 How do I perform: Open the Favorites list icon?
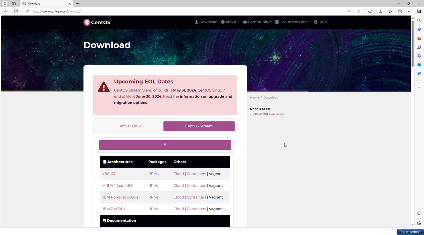pos(391,11)
